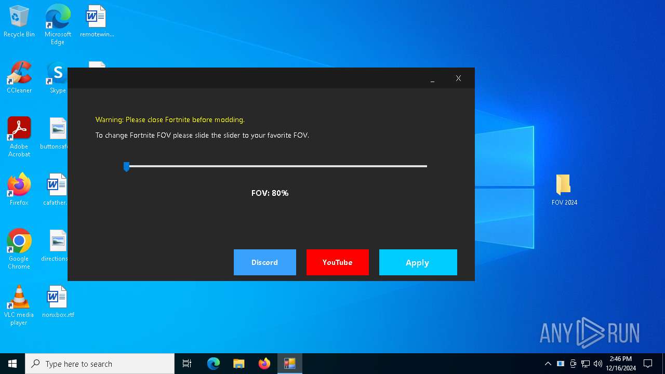Click the taskbar search box
This screenshot has width=665, height=374.
(x=100, y=364)
